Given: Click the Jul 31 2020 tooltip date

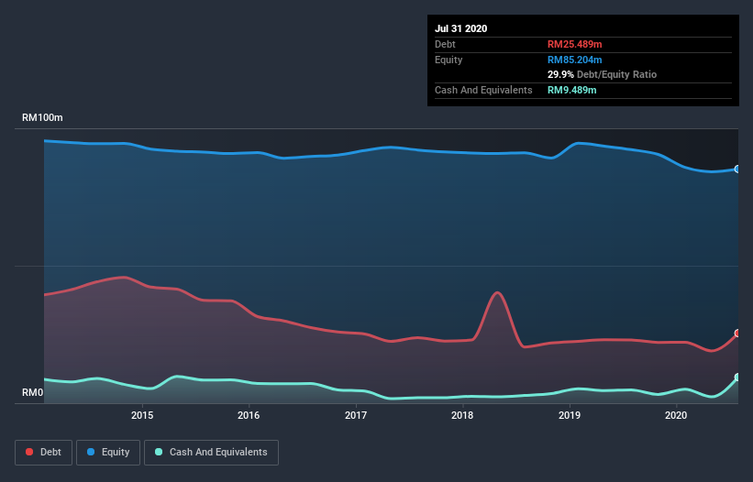Looking at the screenshot, I should (x=461, y=28).
